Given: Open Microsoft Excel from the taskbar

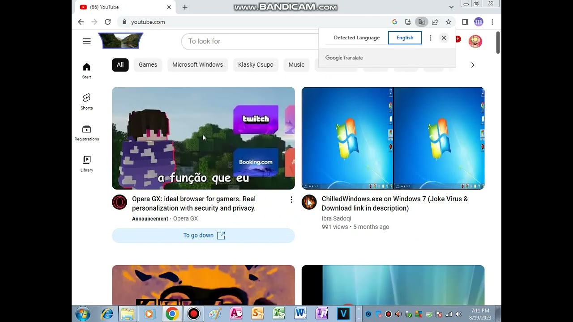Looking at the screenshot, I should (x=279, y=314).
